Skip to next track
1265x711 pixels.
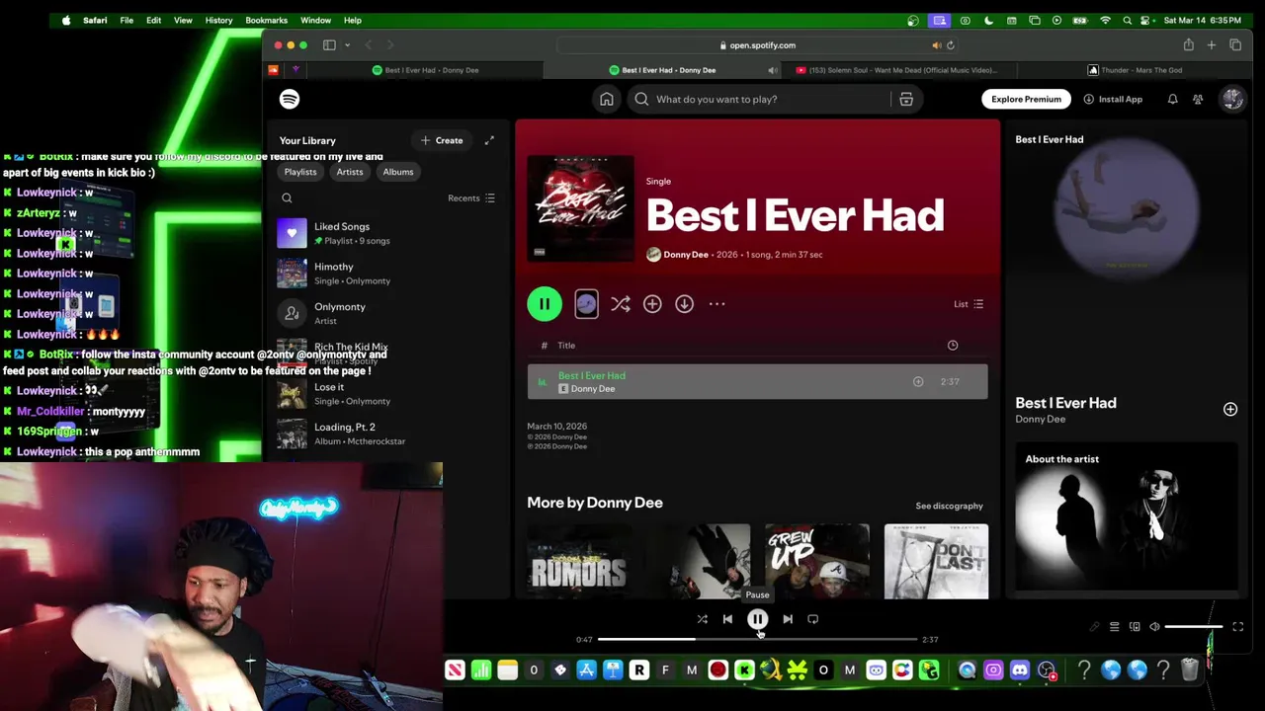click(788, 619)
